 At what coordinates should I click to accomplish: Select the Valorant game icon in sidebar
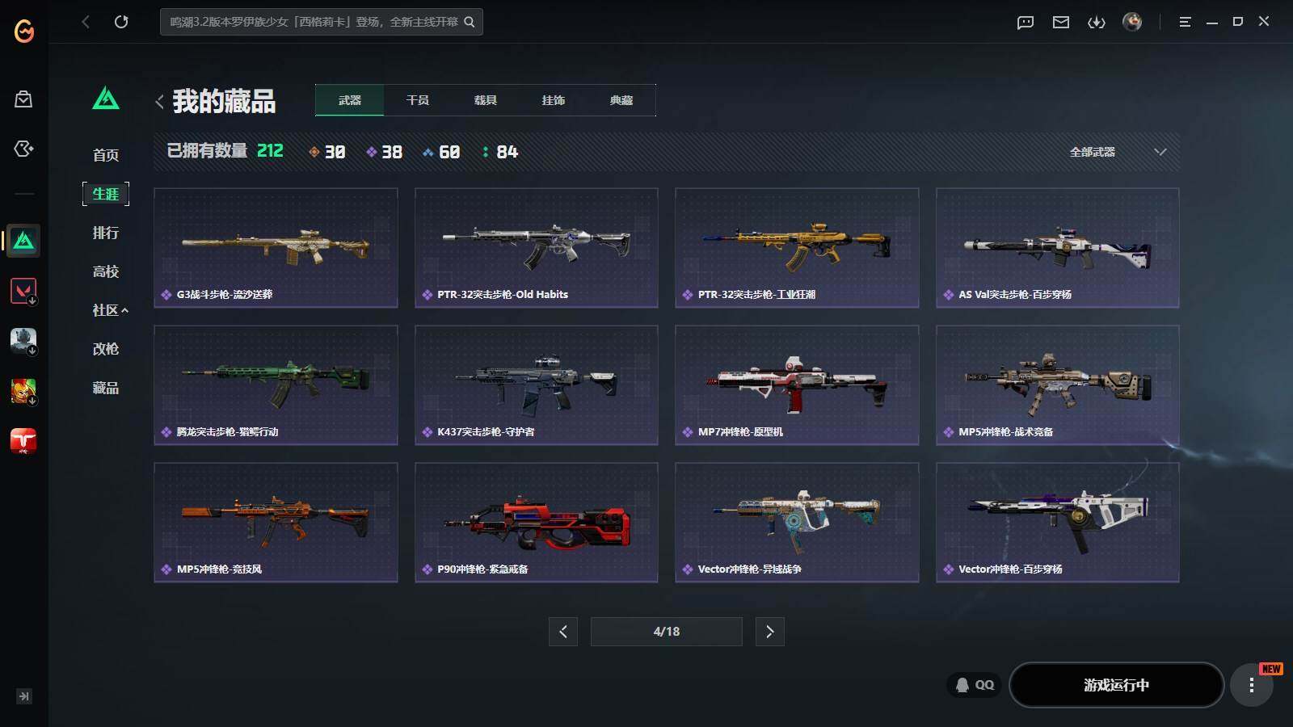click(23, 291)
